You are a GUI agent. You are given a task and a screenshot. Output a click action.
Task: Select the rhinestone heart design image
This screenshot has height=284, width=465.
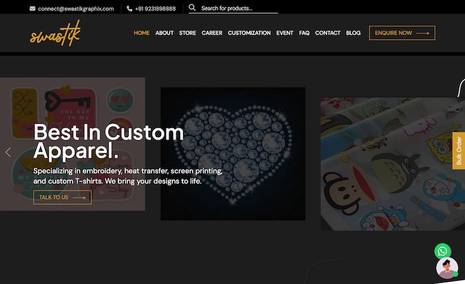point(232,153)
